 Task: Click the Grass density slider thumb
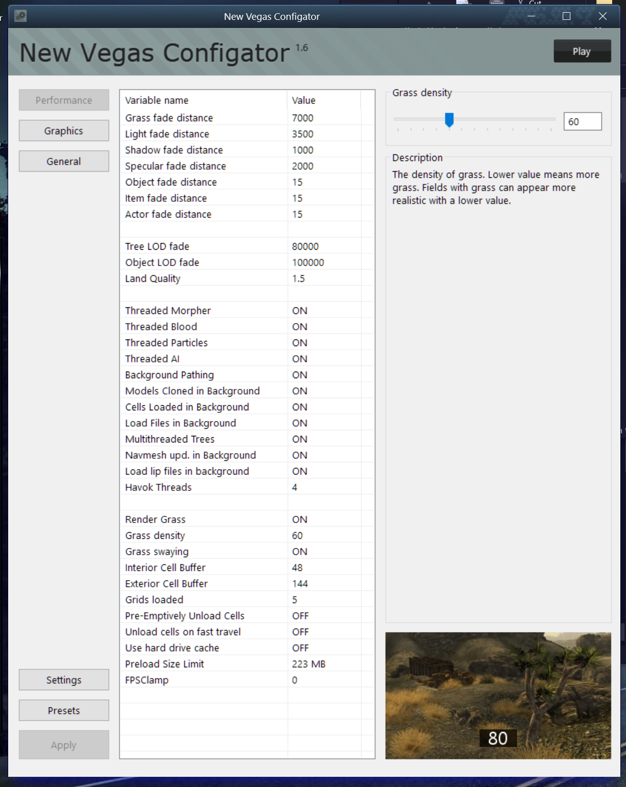(x=449, y=120)
